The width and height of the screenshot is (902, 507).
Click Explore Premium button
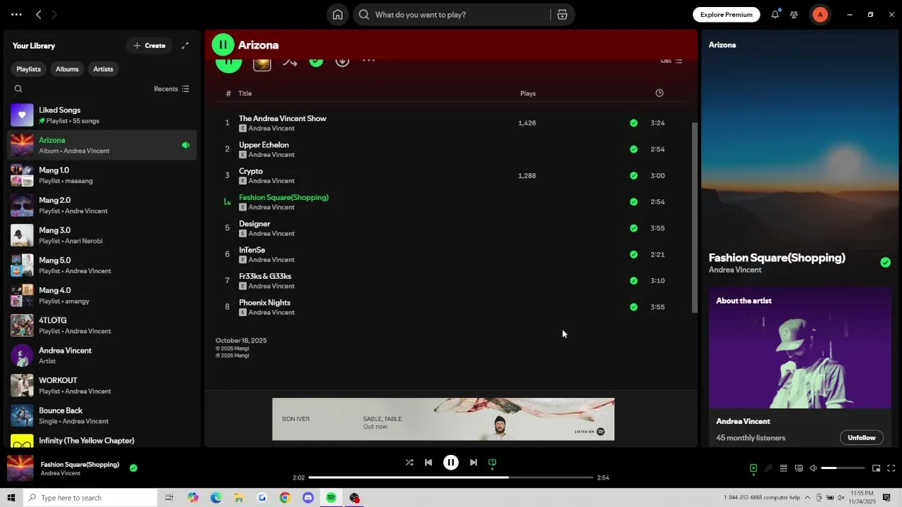tap(726, 15)
